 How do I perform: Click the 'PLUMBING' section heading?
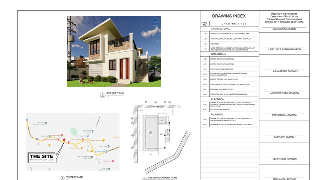tap(217, 114)
